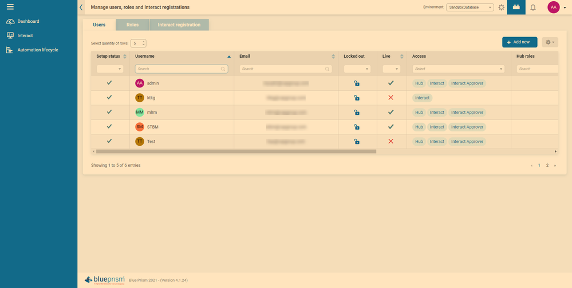This screenshot has width=572, height=288.
Task: Open the Environment SandBoxDatabase dropdown
Action: (470, 7)
